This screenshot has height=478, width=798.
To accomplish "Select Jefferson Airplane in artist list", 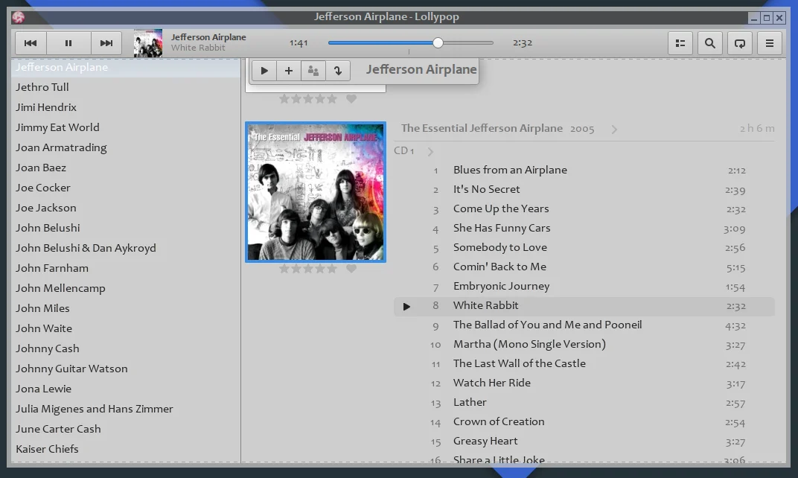I will point(126,67).
